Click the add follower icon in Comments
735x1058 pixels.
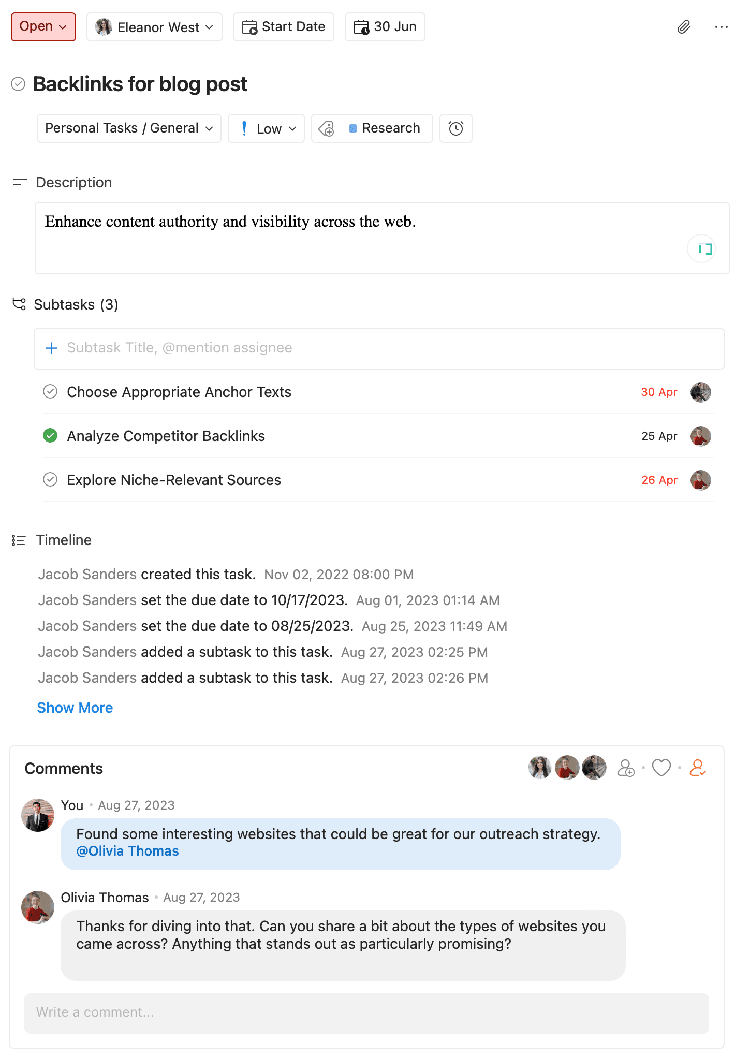tap(625, 768)
